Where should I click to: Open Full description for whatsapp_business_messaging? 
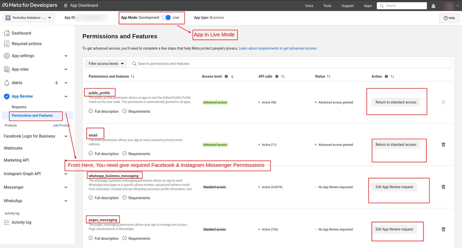104,198
